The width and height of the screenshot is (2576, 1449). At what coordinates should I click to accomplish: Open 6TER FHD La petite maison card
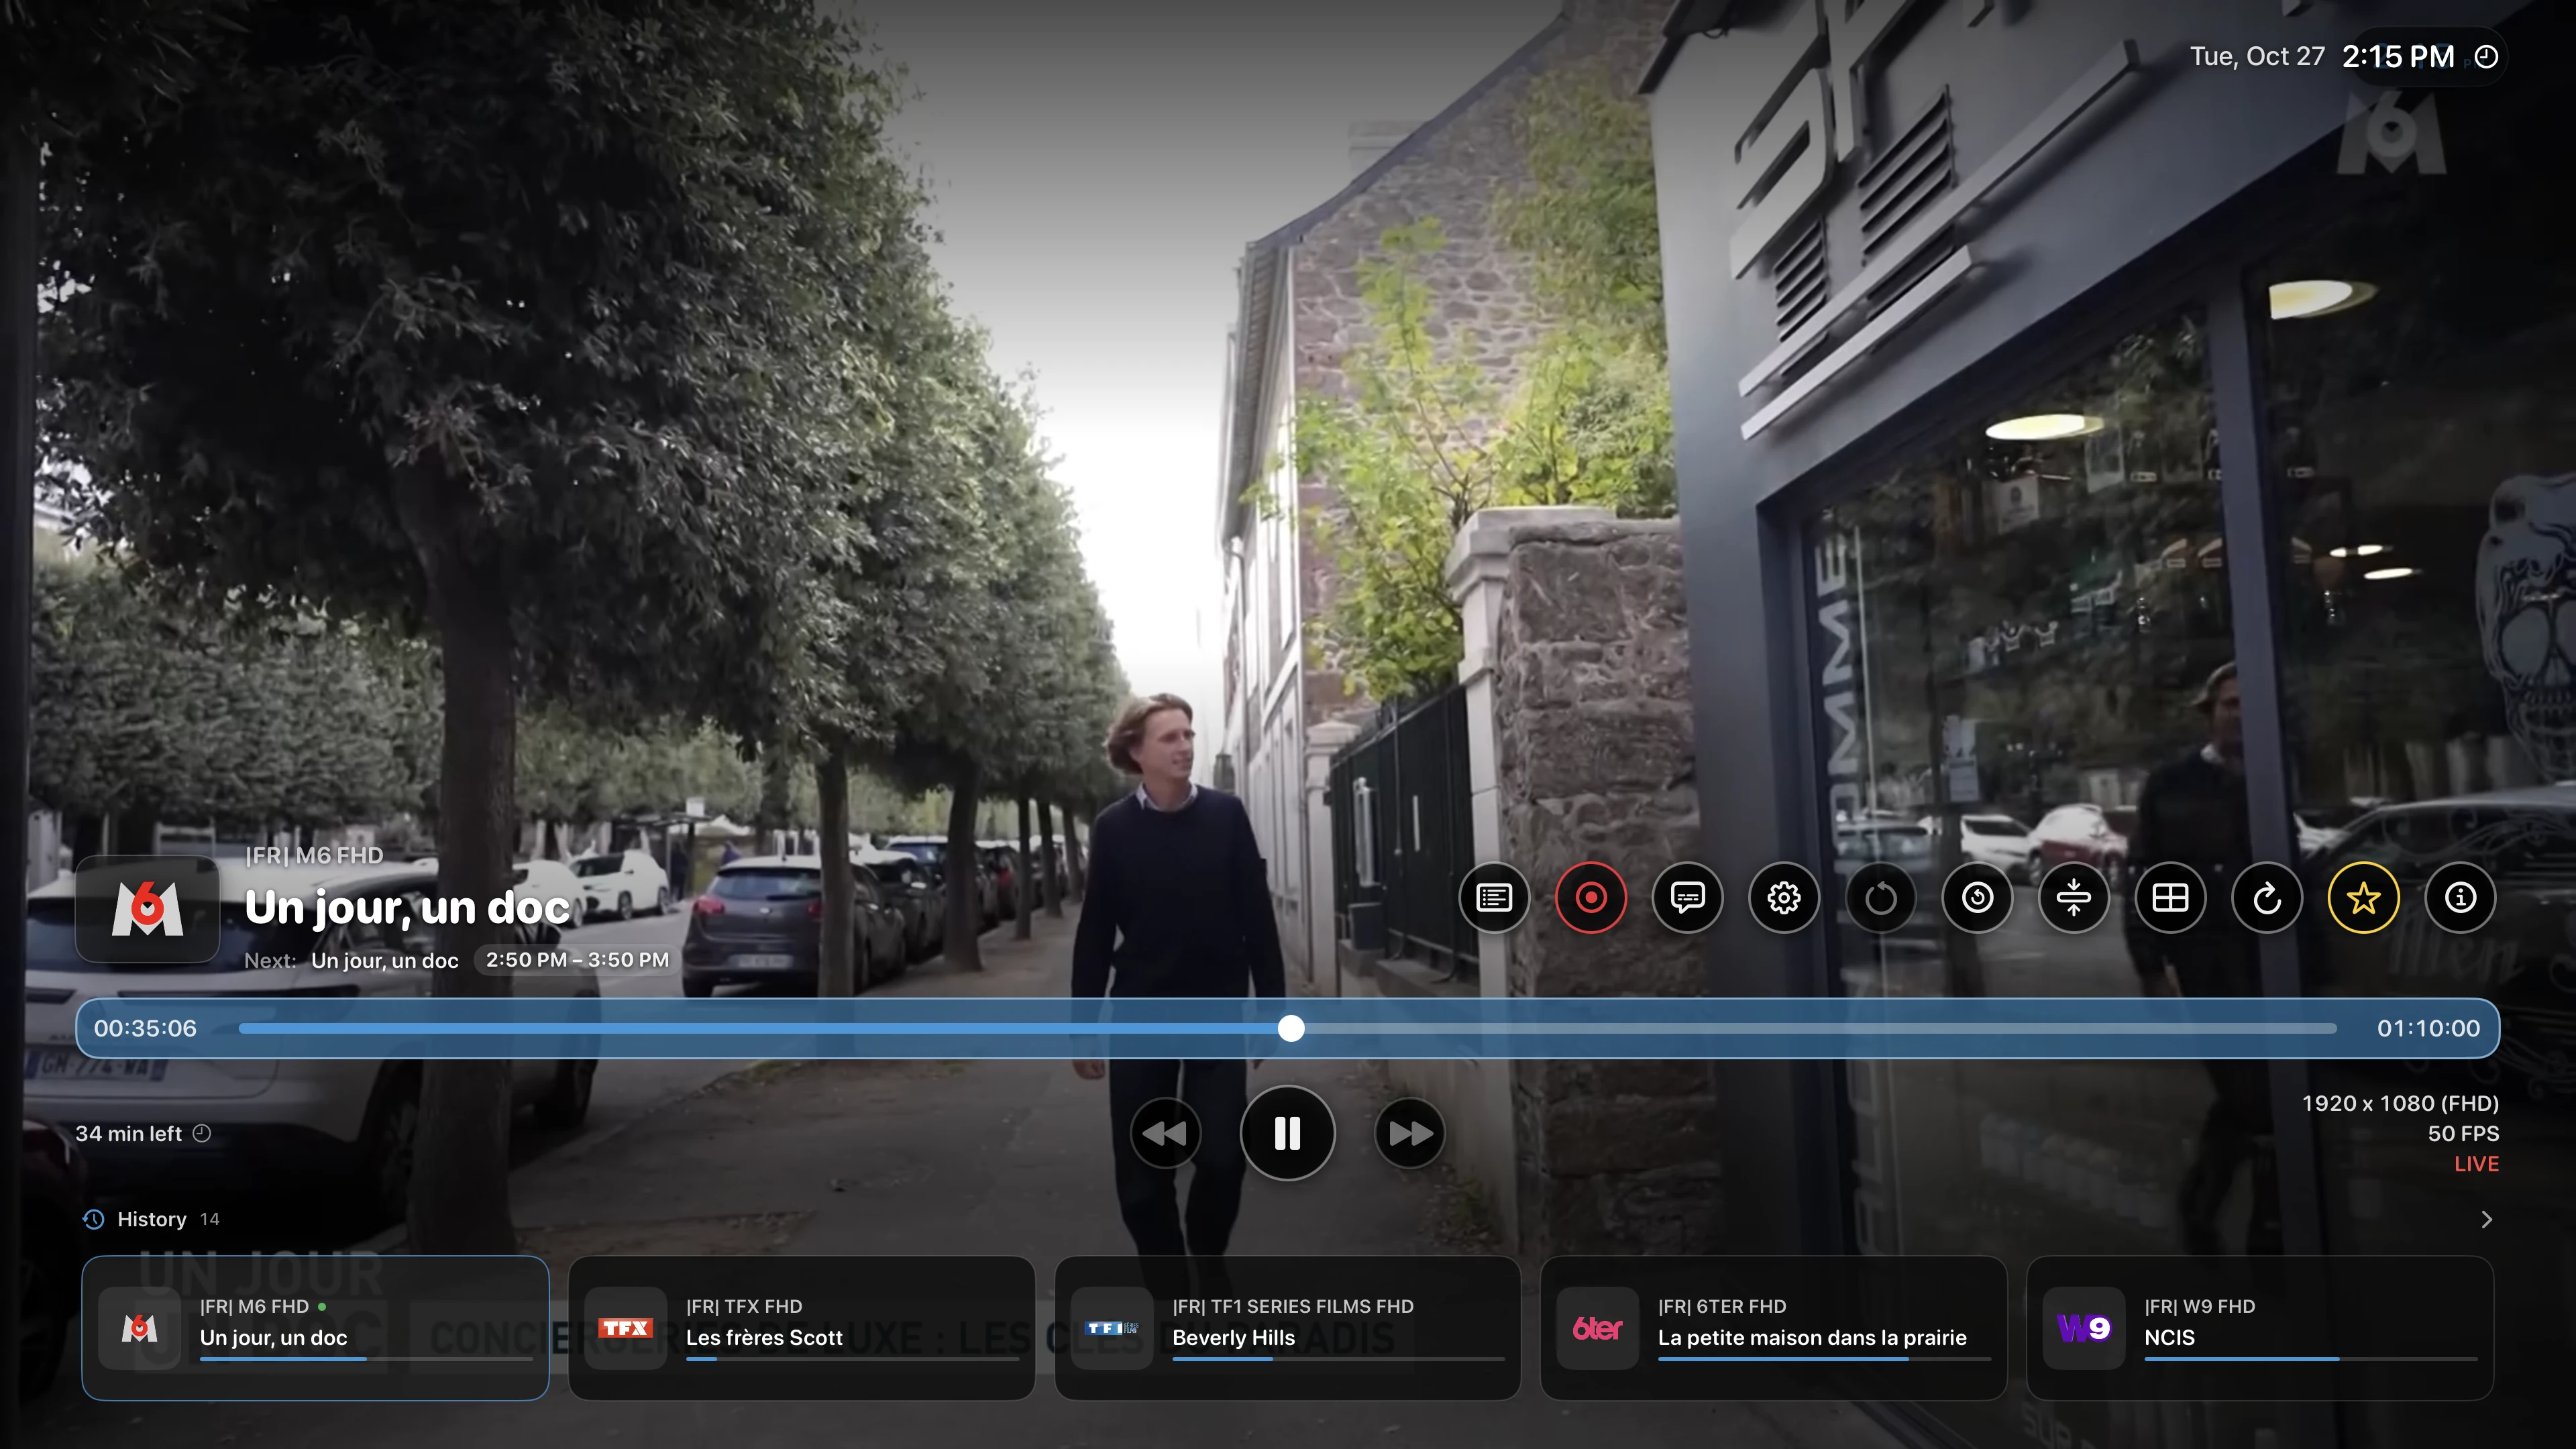tap(1774, 1328)
